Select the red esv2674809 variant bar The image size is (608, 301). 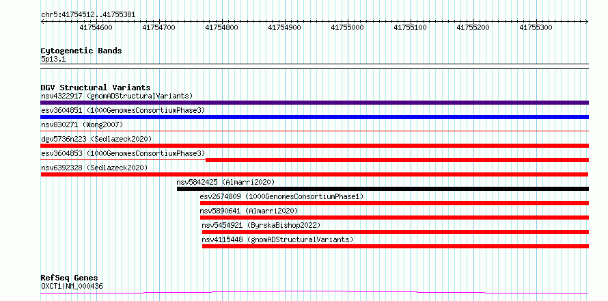(x=394, y=203)
